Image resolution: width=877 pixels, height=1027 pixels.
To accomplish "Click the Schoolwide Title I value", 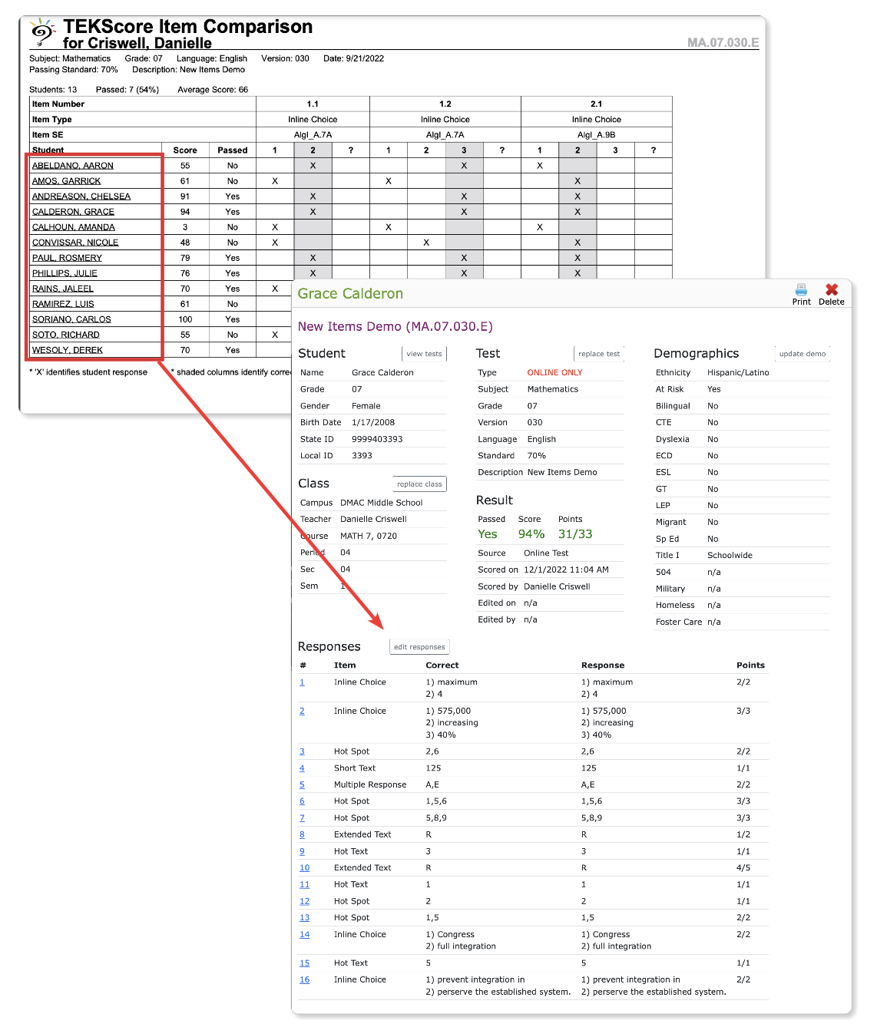I will [730, 556].
